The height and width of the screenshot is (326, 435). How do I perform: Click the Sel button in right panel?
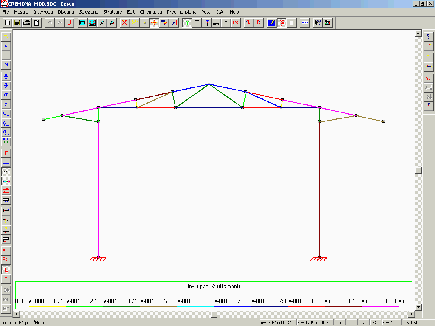(428, 79)
